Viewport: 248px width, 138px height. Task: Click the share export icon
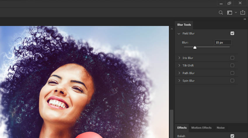(243, 12)
